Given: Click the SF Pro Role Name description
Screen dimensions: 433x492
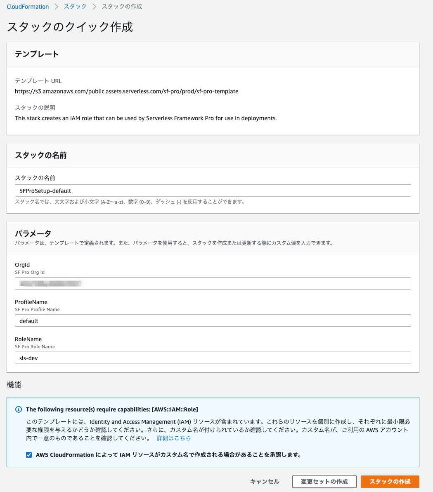Looking at the screenshot, I should 35,347.
